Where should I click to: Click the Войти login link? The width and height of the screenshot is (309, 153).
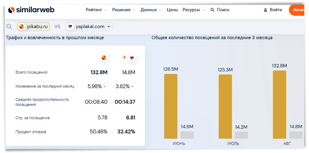(276, 10)
